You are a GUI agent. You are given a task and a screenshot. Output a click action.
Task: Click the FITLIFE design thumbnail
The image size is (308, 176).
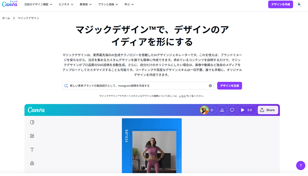152,146
